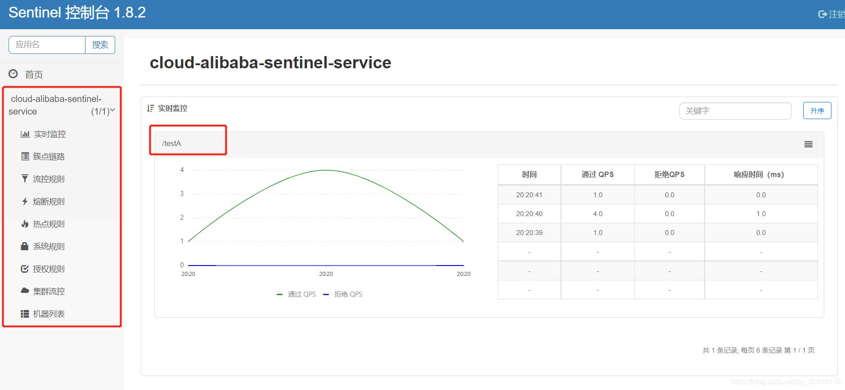Click the cloud-alibaba-sentinel-service page heading
Image resolution: width=845 pixels, height=390 pixels.
click(x=270, y=62)
